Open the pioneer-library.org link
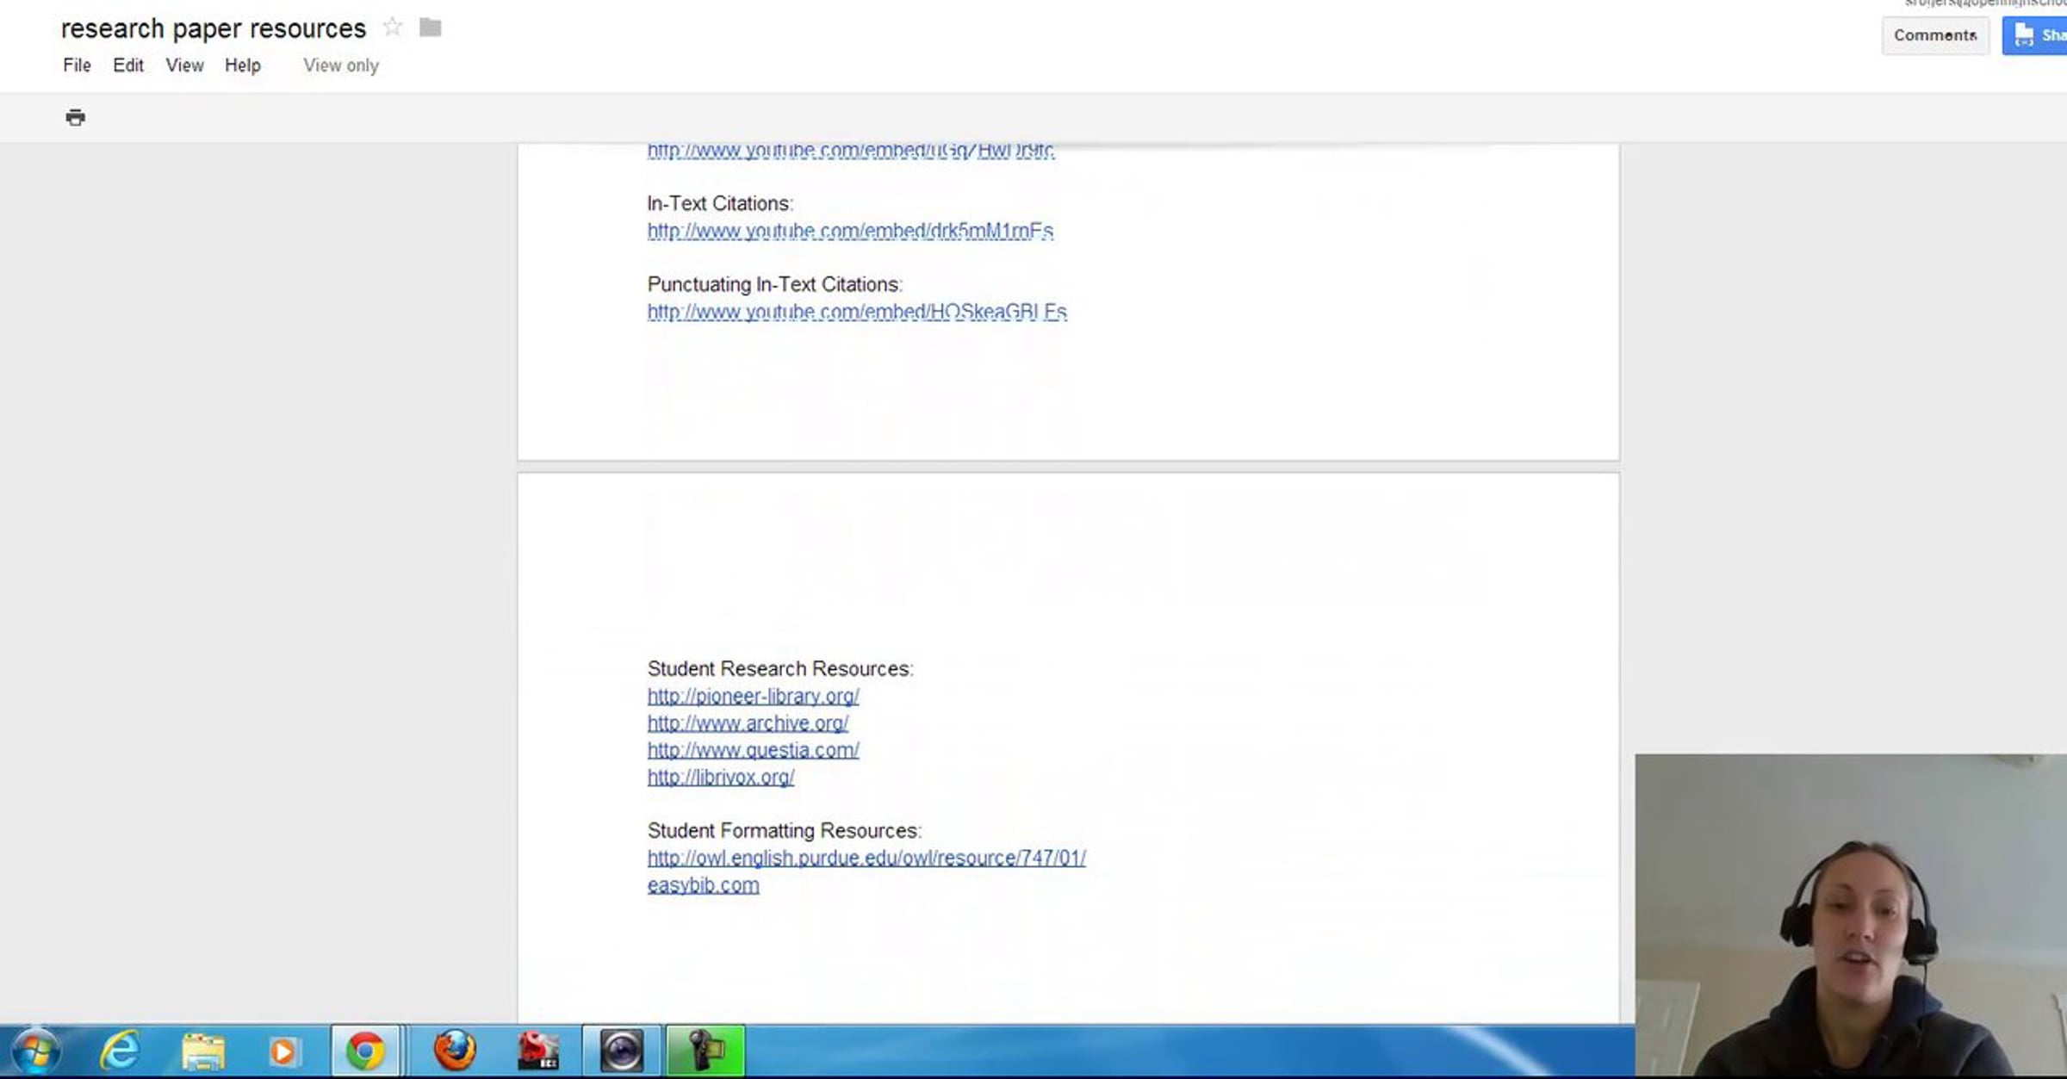This screenshot has width=2067, height=1079. point(753,696)
